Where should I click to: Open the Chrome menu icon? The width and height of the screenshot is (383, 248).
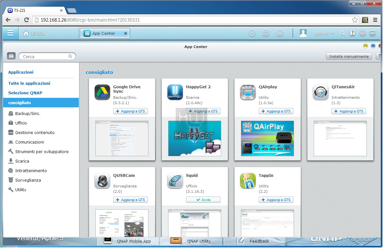click(375, 20)
